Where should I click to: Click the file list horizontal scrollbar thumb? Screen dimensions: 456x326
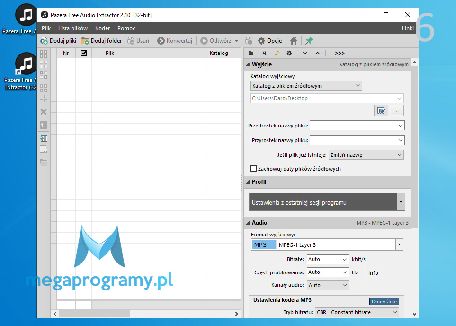(95, 314)
